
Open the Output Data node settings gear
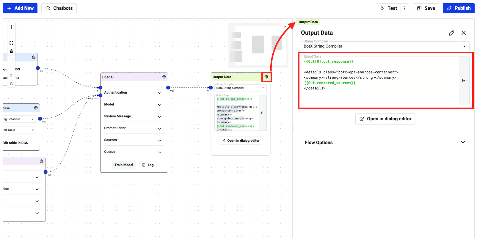[266, 77]
